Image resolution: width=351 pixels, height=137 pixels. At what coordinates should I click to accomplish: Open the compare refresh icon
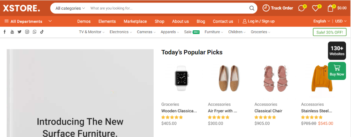301,8
